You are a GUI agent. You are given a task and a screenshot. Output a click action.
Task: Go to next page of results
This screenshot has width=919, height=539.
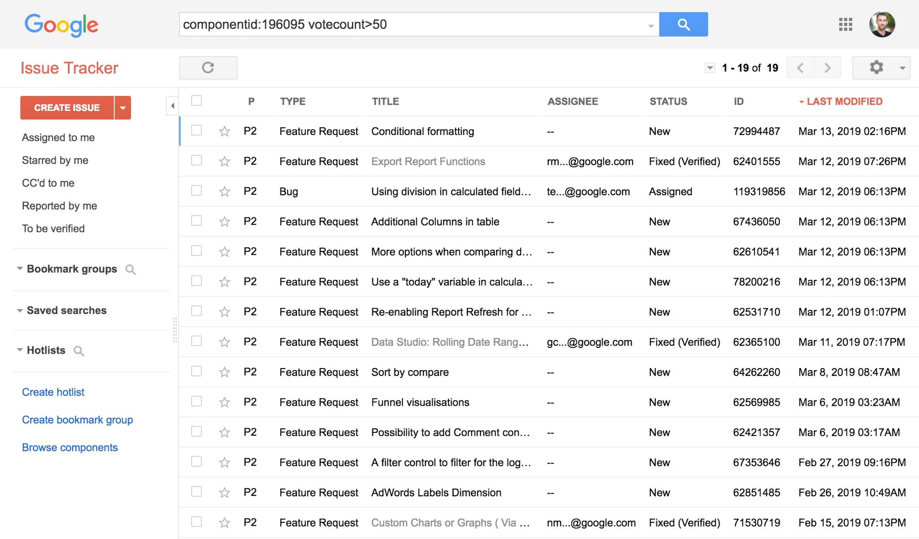(828, 68)
